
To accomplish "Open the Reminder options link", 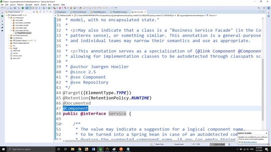I will click(250, 142).
